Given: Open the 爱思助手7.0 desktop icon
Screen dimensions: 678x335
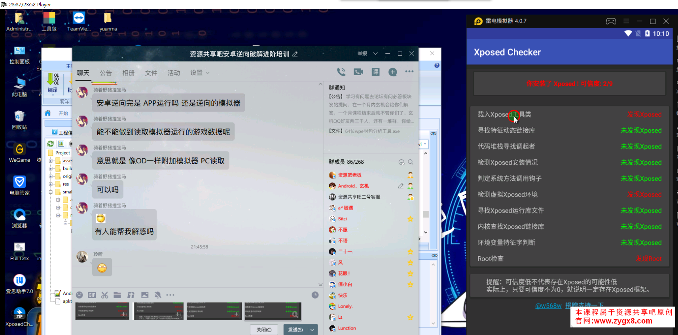Looking at the screenshot, I should [x=19, y=284].
